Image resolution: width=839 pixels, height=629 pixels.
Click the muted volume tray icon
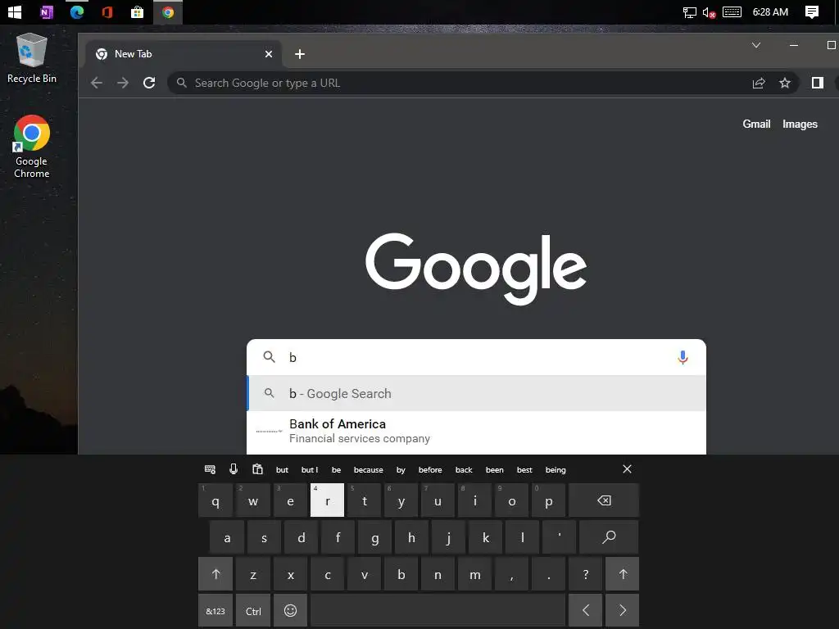coord(709,12)
